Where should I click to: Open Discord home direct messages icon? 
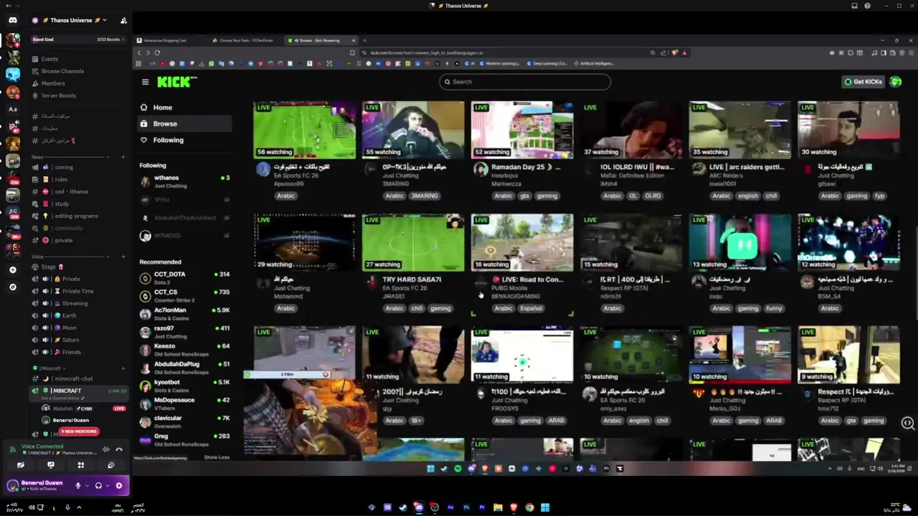(x=12, y=20)
